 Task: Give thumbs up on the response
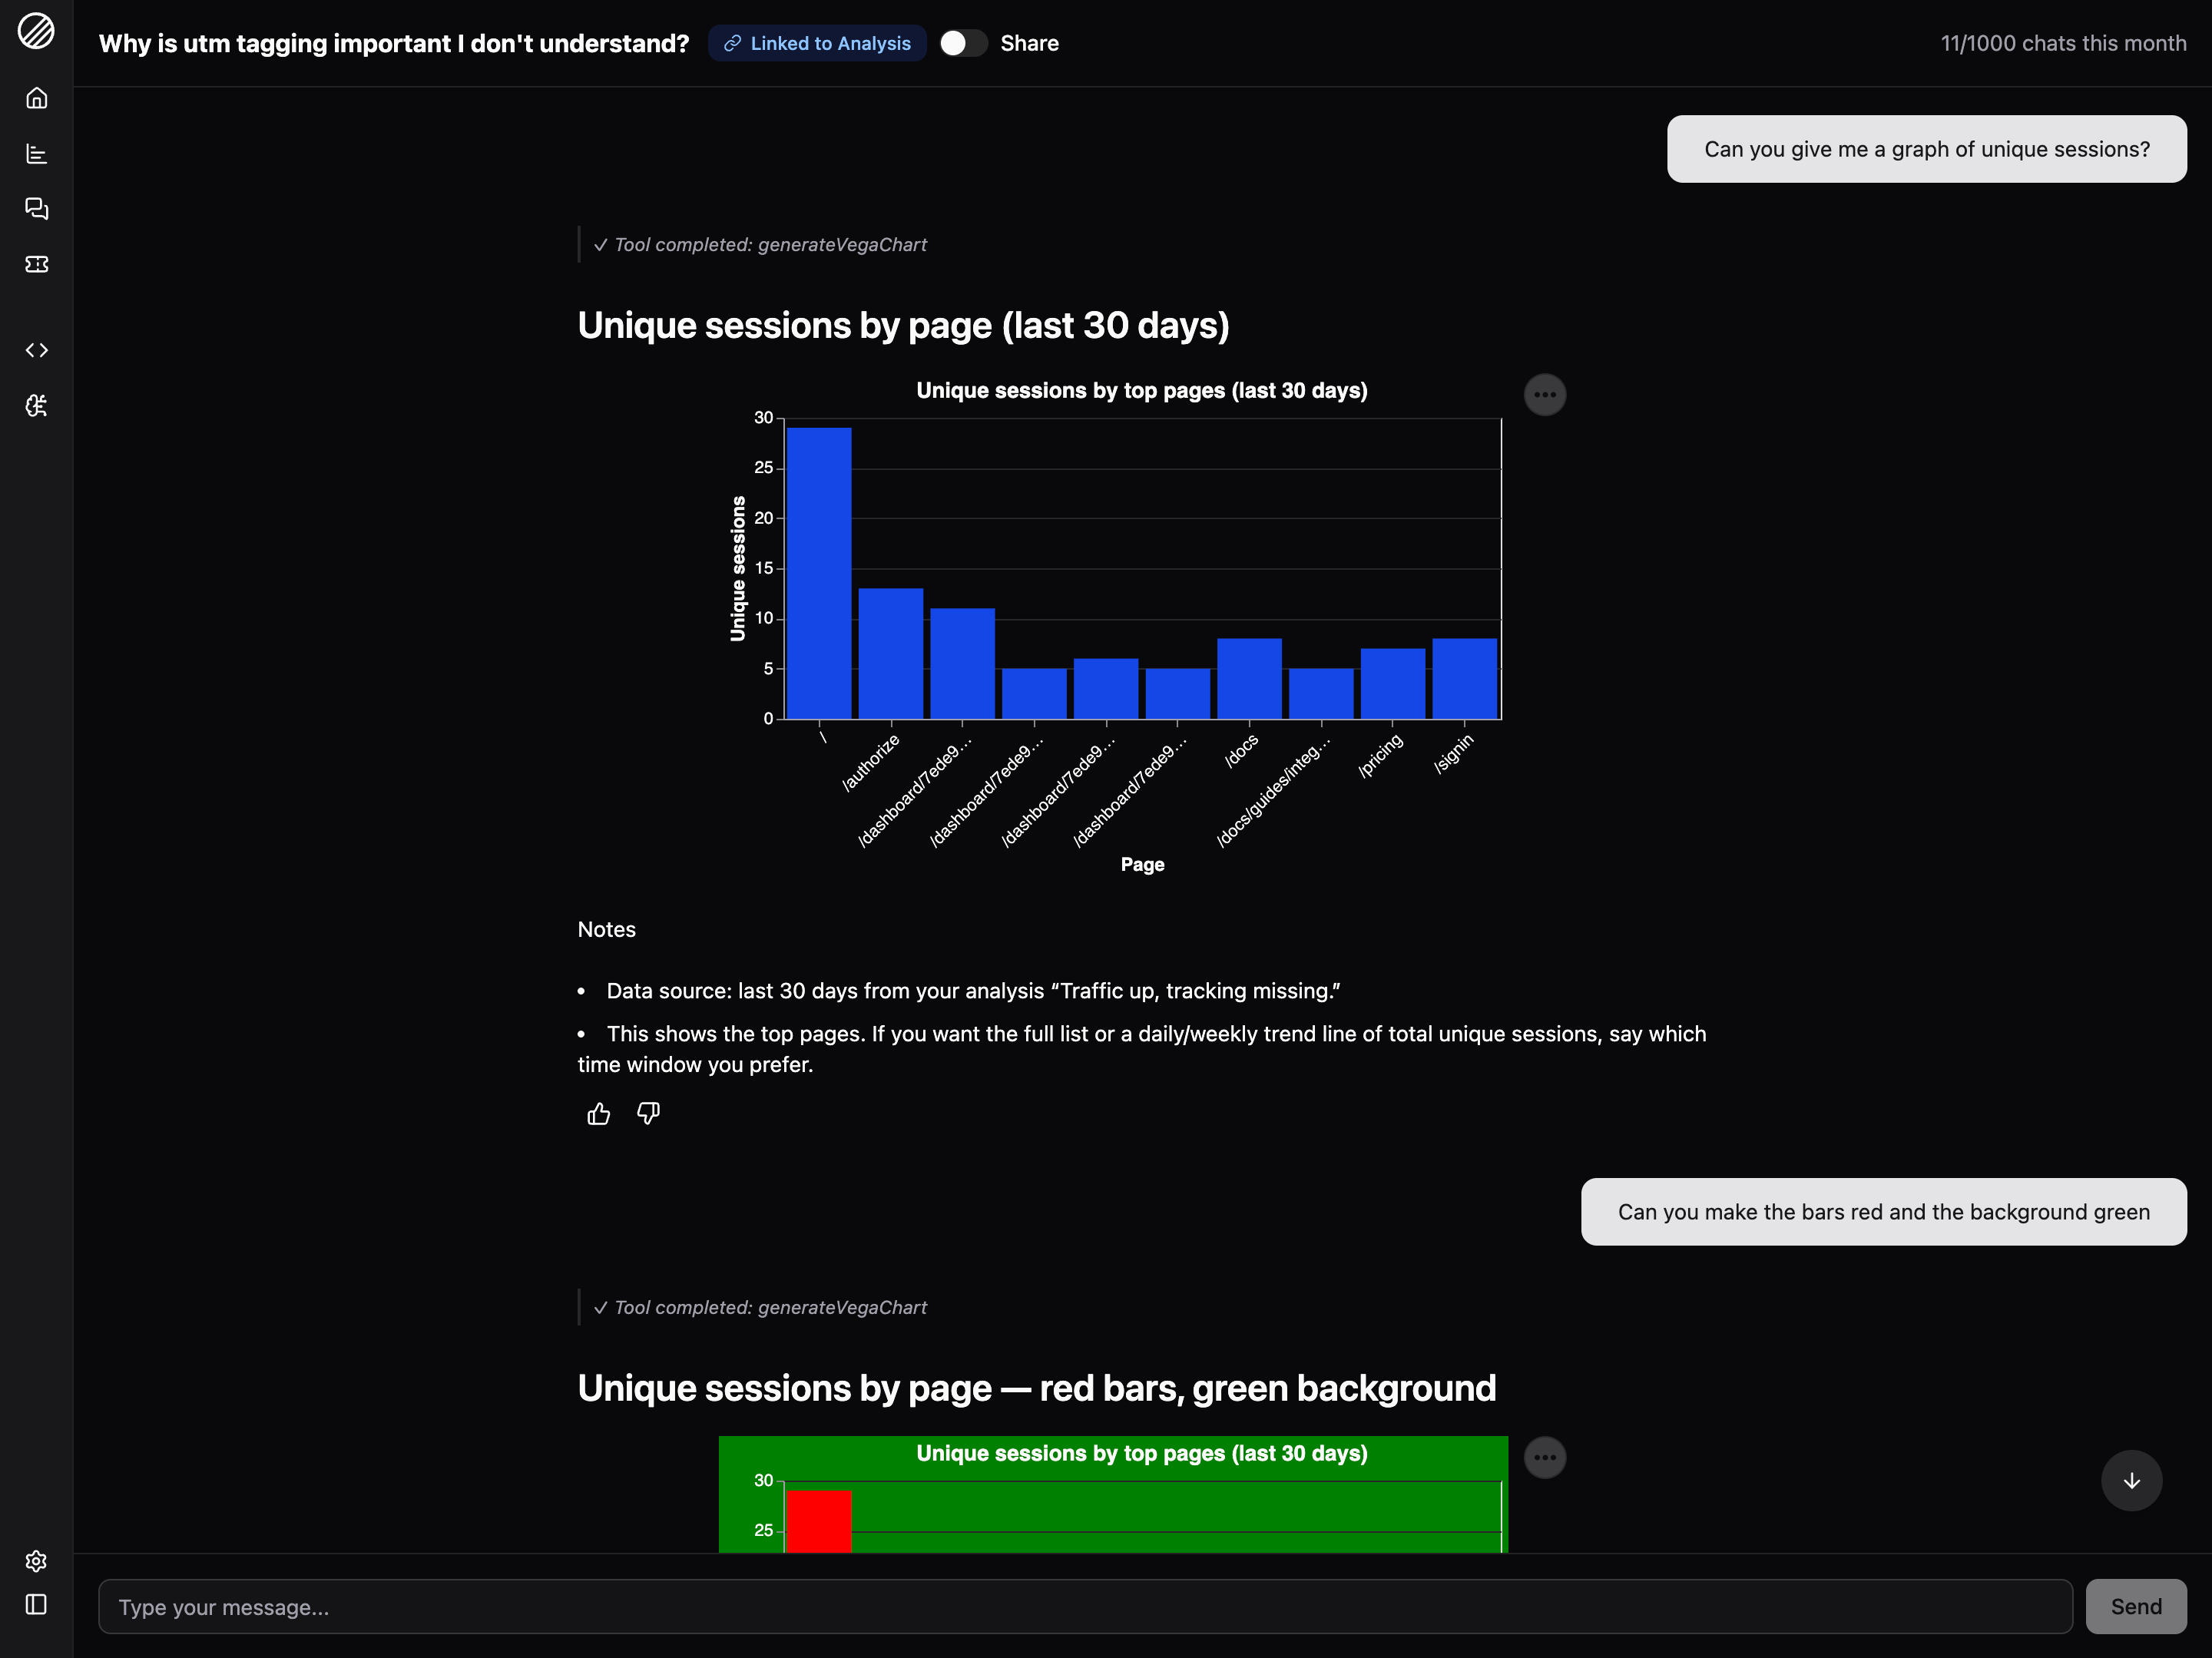(x=598, y=1113)
